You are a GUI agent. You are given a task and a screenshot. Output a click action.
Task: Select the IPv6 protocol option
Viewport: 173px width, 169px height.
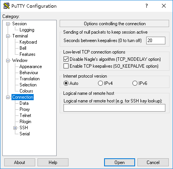click(135, 83)
